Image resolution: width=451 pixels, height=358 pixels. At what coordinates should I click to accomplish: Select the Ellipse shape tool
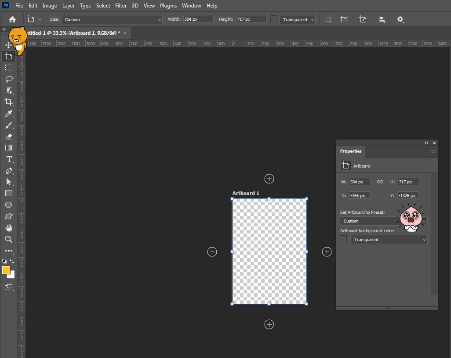(9, 205)
